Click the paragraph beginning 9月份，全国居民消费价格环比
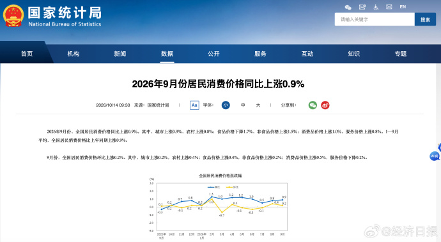The width and height of the screenshot is (441, 242). click(x=207, y=158)
